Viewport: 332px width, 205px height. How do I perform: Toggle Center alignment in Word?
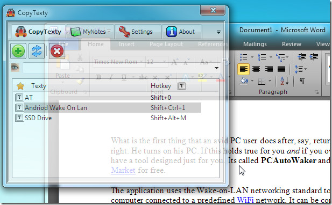click(x=256, y=69)
